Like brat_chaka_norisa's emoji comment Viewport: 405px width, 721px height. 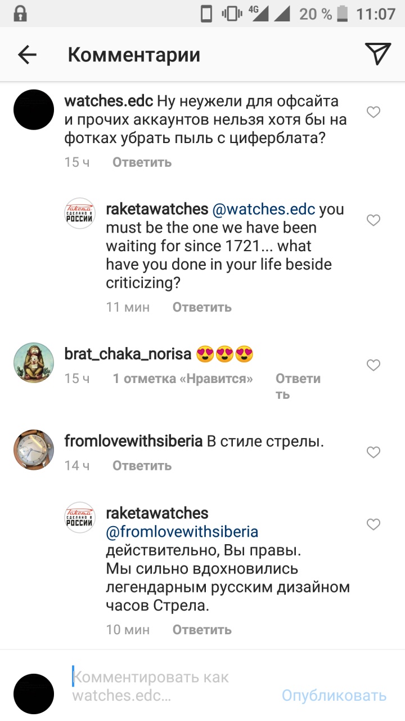[x=373, y=366]
